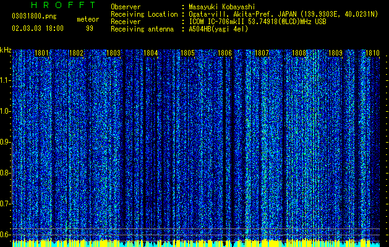Click the 0.9 kHz axis label
This screenshot has height=247, width=389.
[5, 142]
